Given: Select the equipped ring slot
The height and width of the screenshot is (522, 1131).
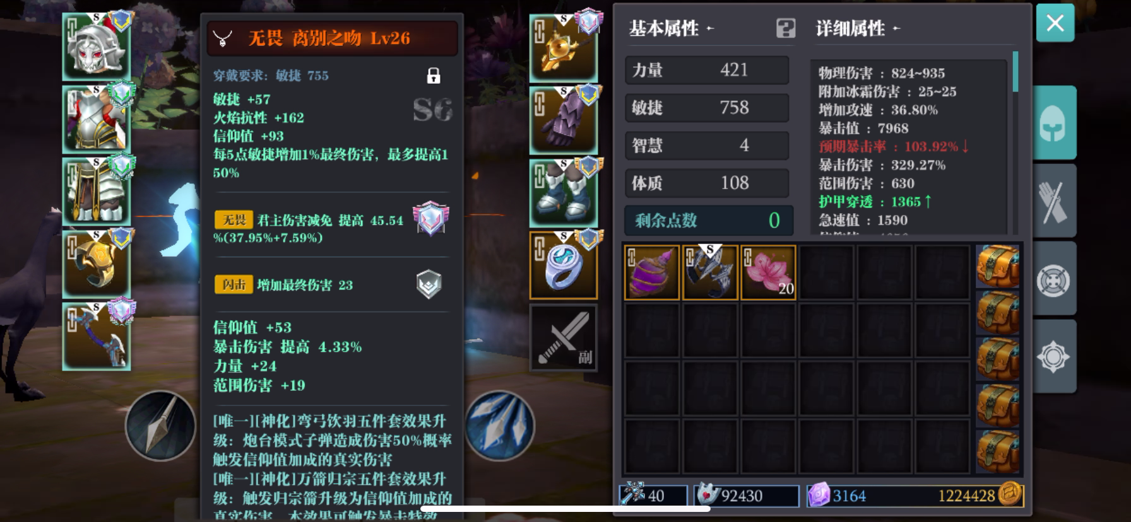Looking at the screenshot, I should coord(563,265).
